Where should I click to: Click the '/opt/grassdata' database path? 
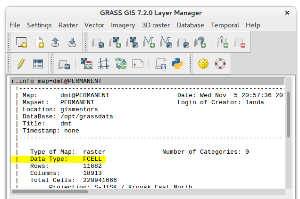click(87, 116)
